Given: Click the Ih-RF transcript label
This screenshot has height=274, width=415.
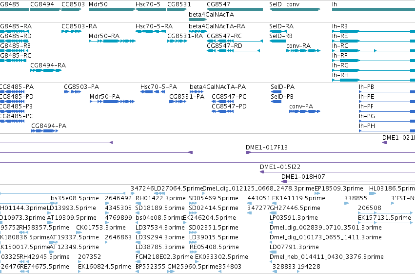Looking at the screenshot, I should (x=339, y=56).
